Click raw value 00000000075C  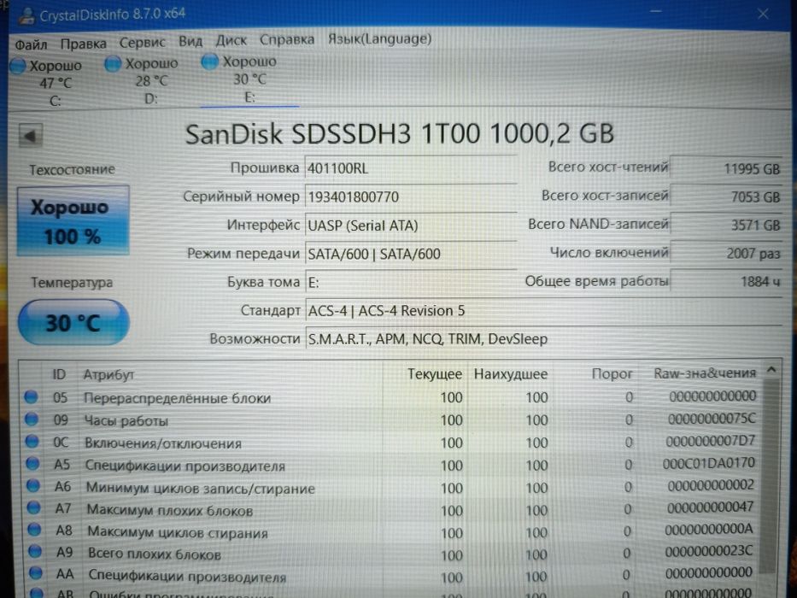tap(712, 419)
